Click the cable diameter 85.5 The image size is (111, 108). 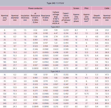(107, 65)
